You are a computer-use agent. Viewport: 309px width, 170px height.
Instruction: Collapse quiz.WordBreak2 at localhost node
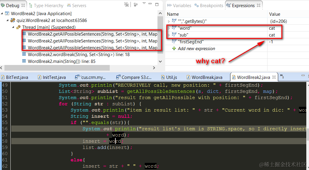pos(7,20)
